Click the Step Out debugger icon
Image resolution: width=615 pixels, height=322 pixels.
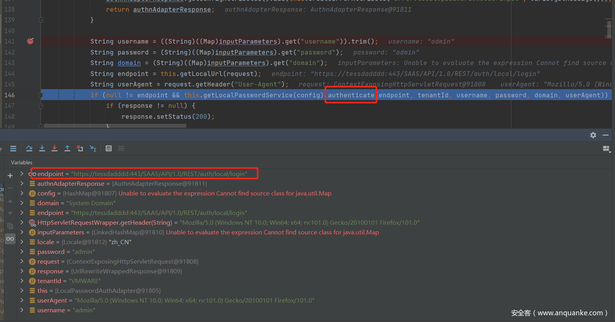(x=67, y=149)
